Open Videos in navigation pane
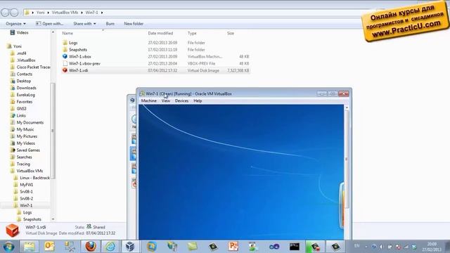 tap(22, 33)
